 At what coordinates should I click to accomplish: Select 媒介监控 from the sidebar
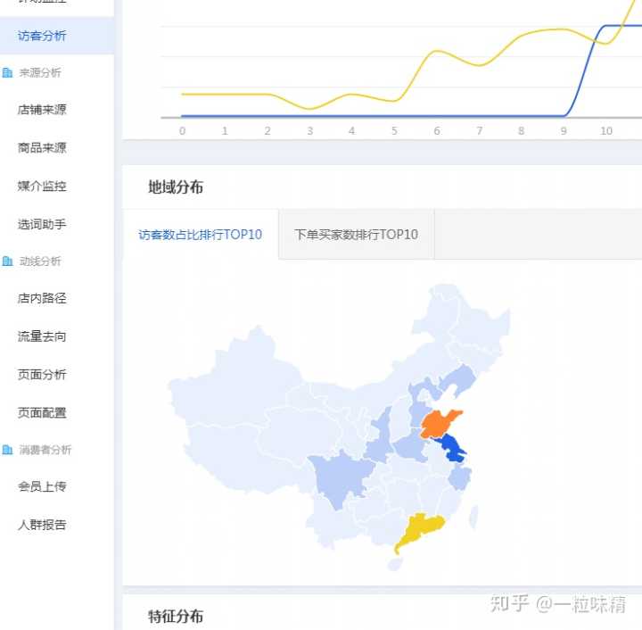pos(42,187)
